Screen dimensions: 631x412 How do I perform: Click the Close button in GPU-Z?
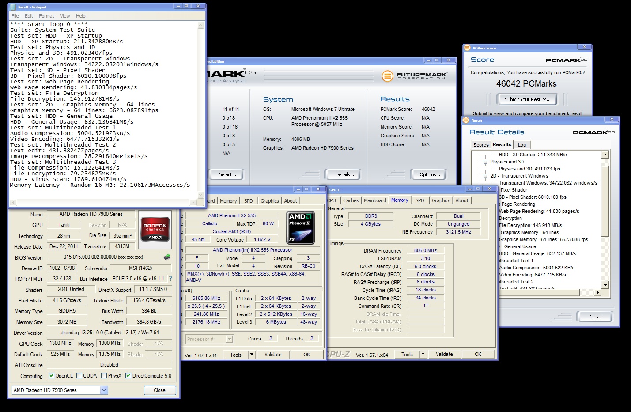[159, 390]
